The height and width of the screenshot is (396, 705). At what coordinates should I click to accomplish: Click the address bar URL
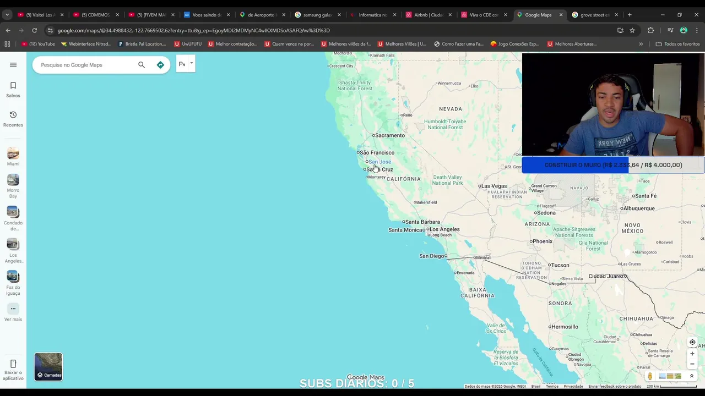click(x=193, y=30)
